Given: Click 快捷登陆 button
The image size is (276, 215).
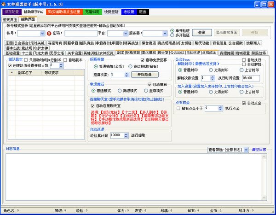Looking at the screenshot, I should click(x=111, y=12).
